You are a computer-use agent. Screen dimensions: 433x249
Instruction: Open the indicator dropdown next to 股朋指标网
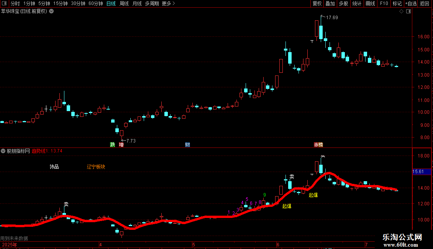tap(3, 151)
